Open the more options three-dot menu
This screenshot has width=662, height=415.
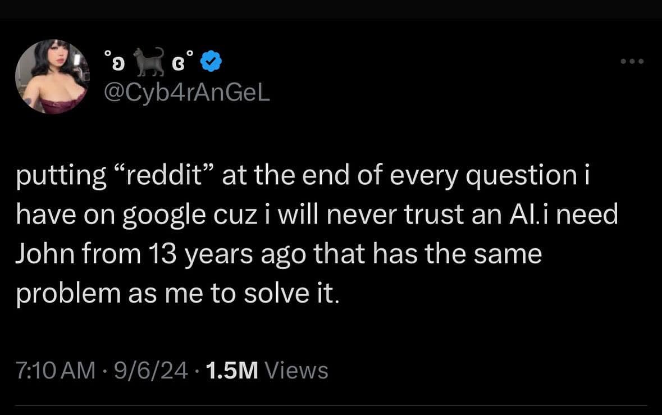(x=633, y=61)
